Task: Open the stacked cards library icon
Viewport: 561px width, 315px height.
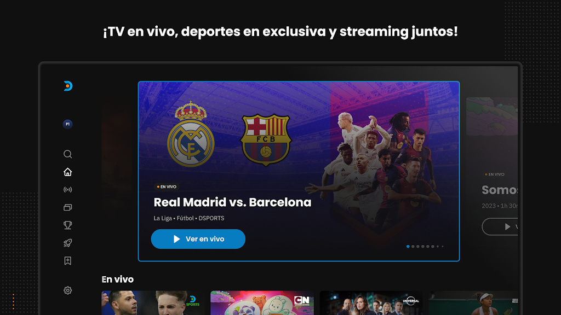Action: (67, 207)
